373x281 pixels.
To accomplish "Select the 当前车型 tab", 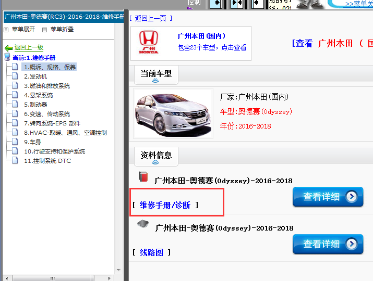I will tap(156, 75).
